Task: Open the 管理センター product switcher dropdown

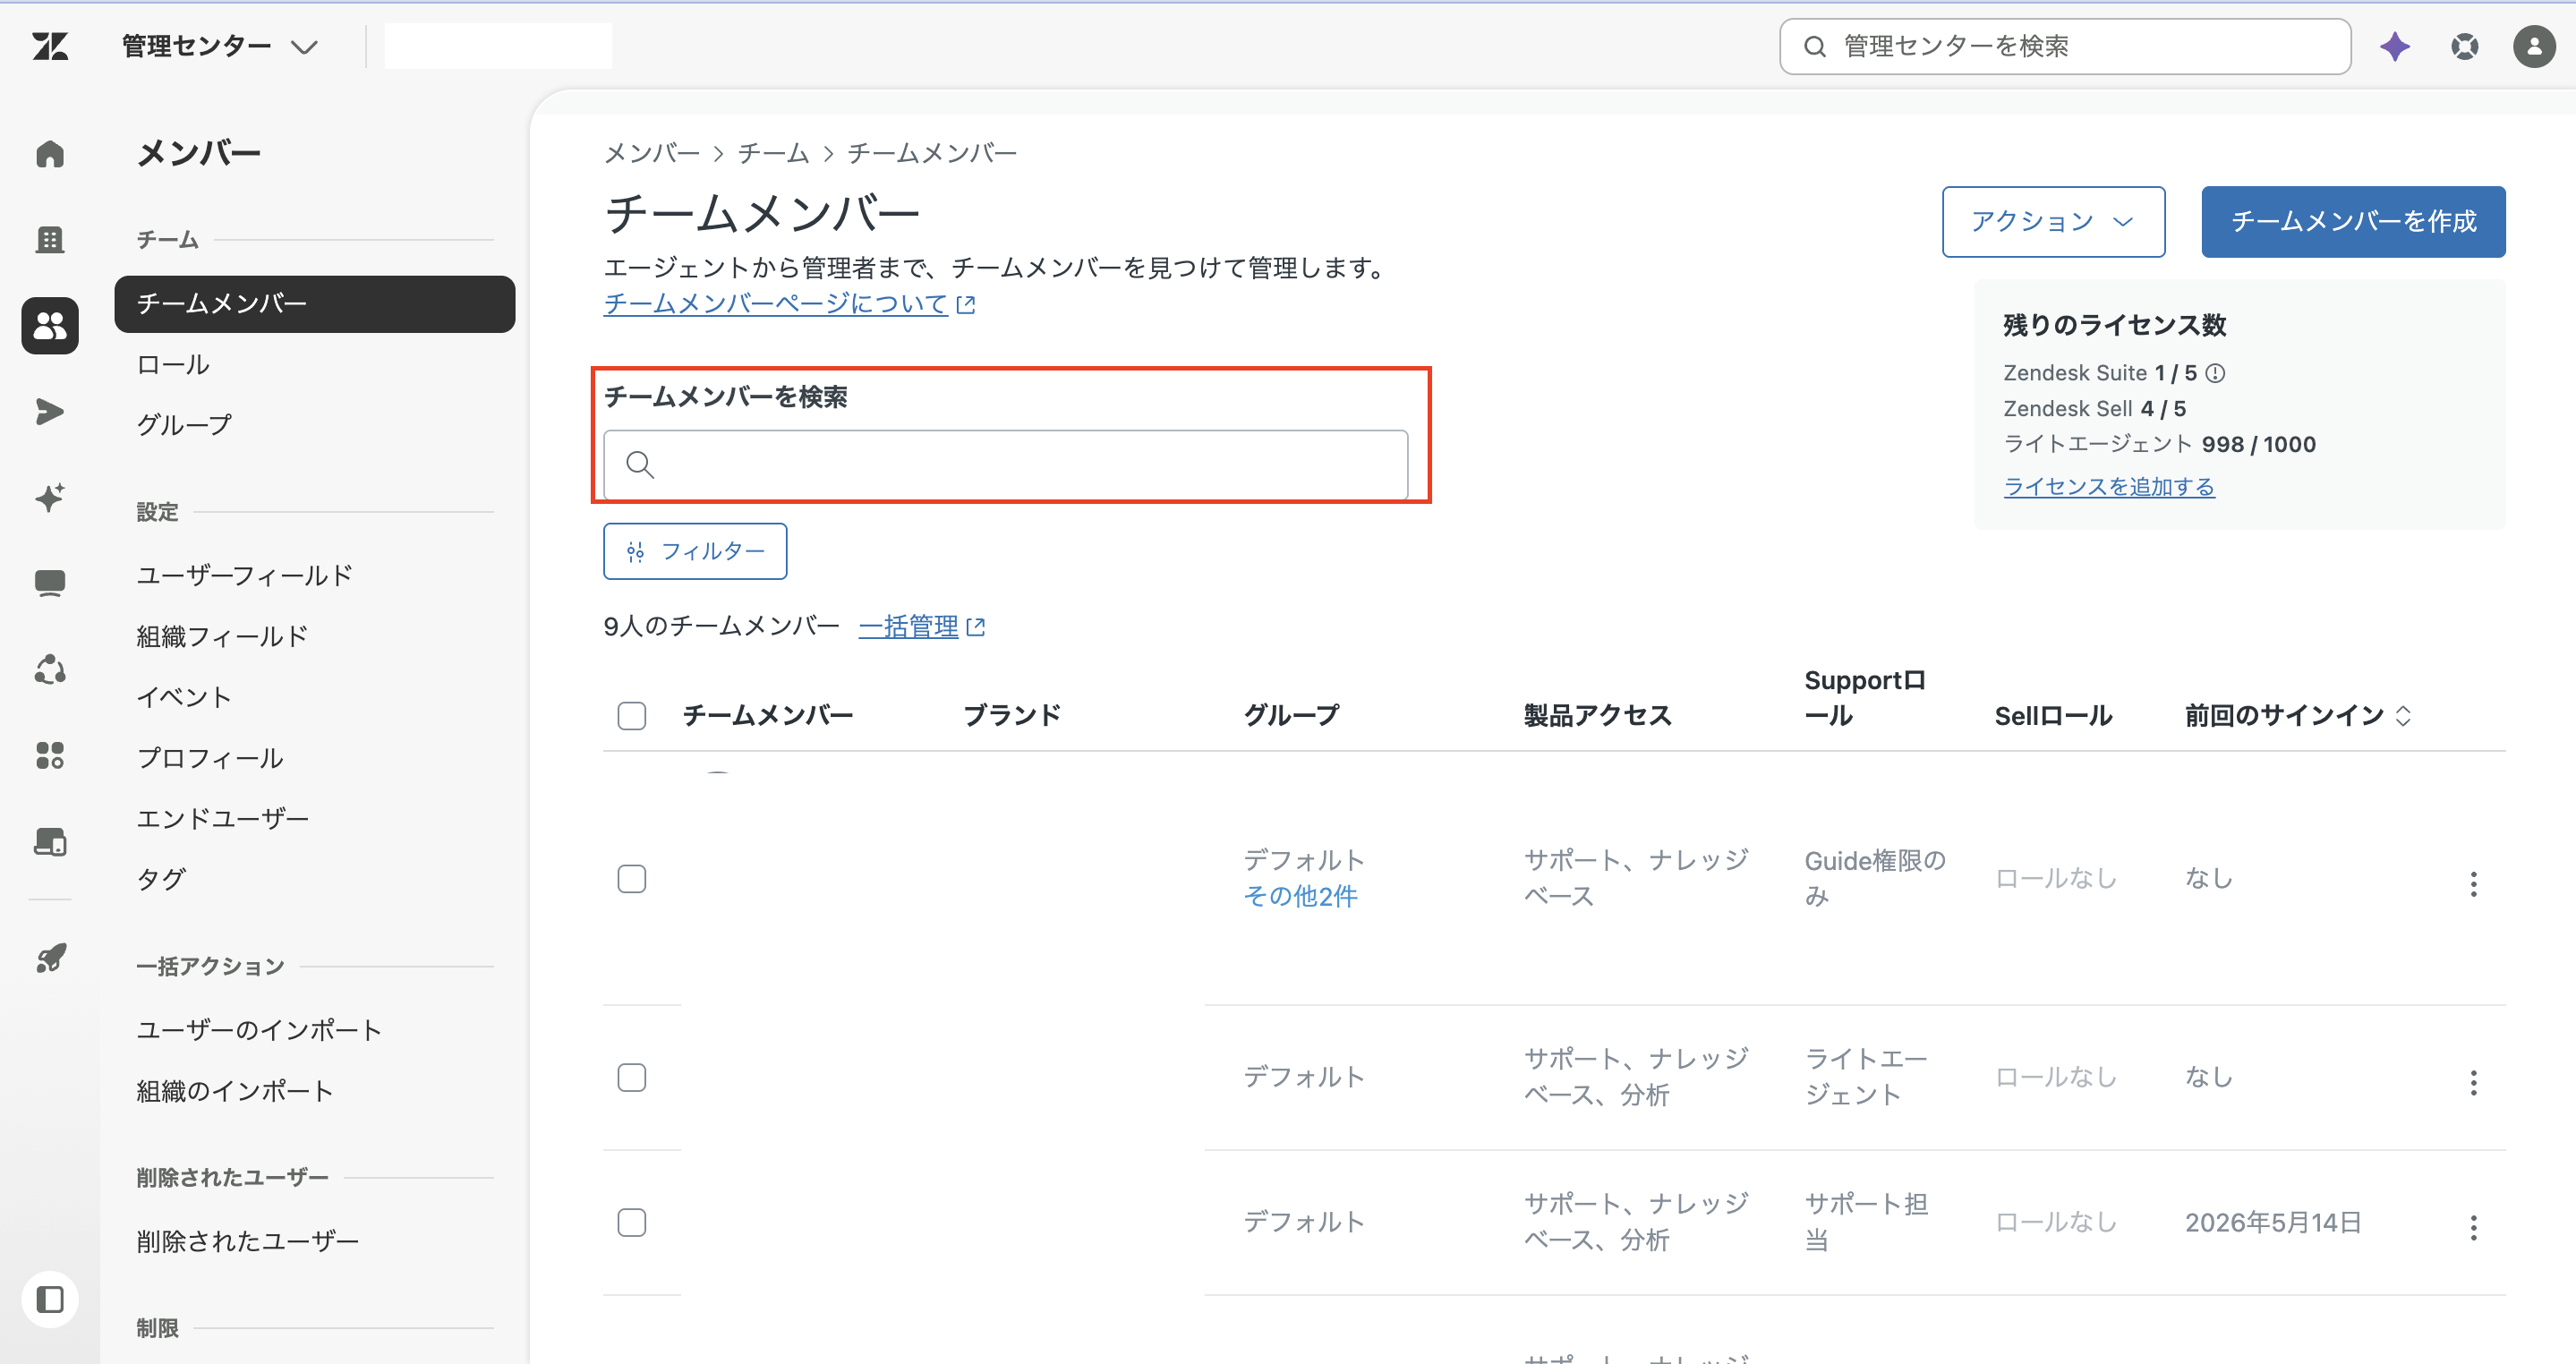Action: click(x=220, y=46)
